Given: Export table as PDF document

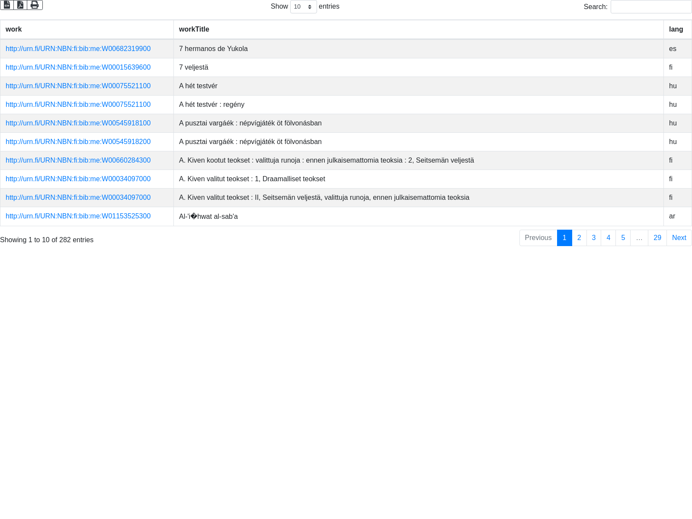Looking at the screenshot, I should point(20,5).
